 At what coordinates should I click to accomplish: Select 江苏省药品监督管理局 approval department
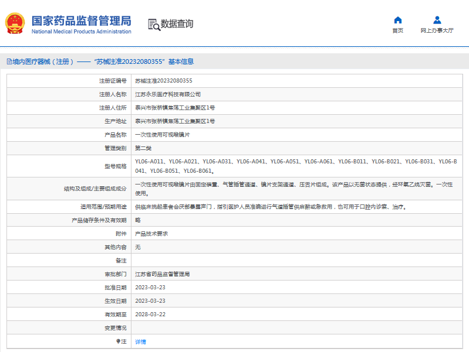[x=163, y=274]
